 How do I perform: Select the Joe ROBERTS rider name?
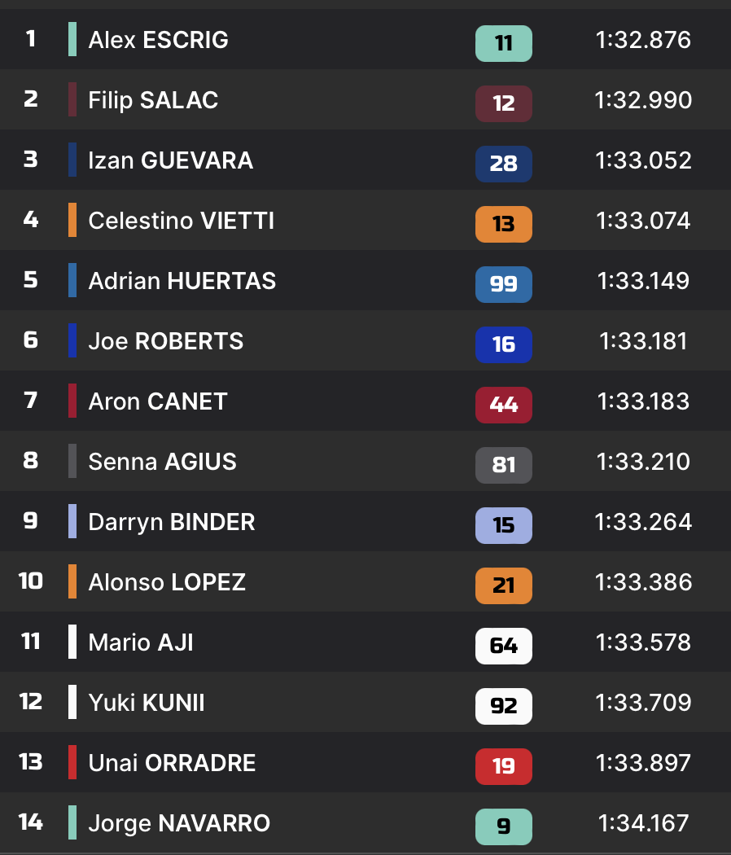tap(165, 341)
